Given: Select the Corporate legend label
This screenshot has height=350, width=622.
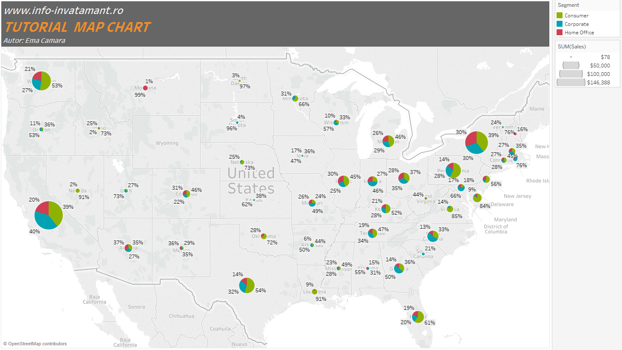Looking at the screenshot, I should 577,24.
